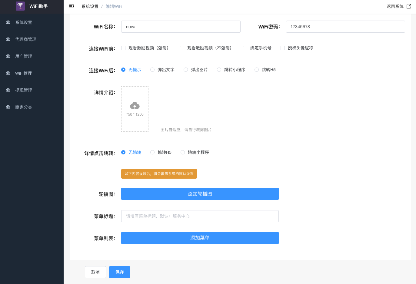Click the 添加轮播图 button
The height and width of the screenshot is (284, 416).
point(200,194)
